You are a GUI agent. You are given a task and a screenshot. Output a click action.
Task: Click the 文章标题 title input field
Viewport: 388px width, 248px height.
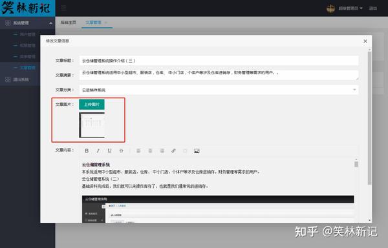[219, 61]
